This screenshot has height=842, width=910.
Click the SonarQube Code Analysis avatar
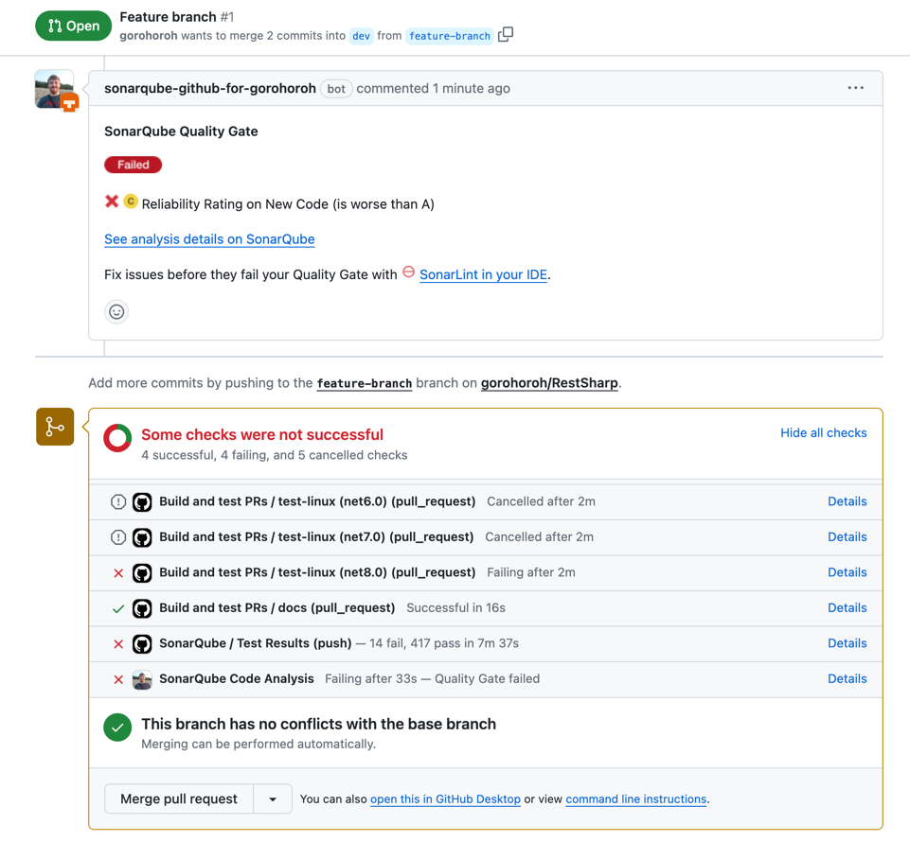[142, 678]
